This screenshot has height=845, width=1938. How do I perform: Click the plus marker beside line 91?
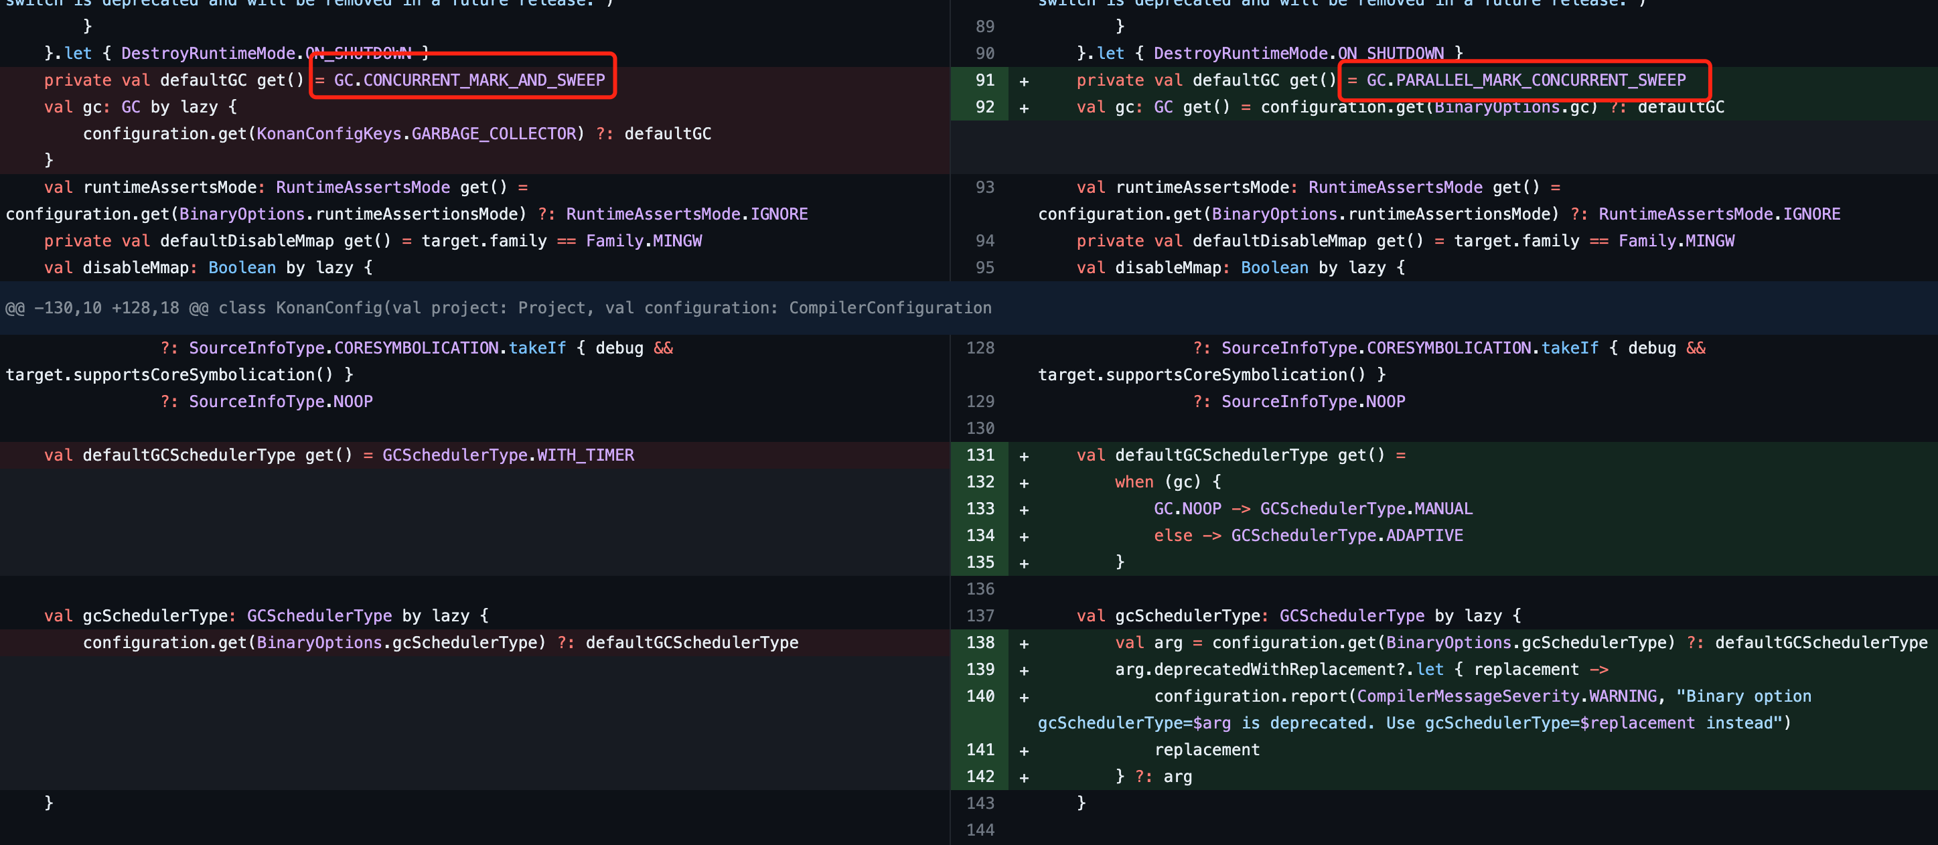[1024, 80]
